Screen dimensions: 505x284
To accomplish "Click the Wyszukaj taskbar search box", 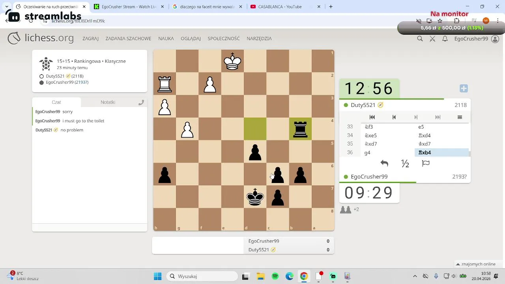I will pyautogui.click(x=202, y=276).
